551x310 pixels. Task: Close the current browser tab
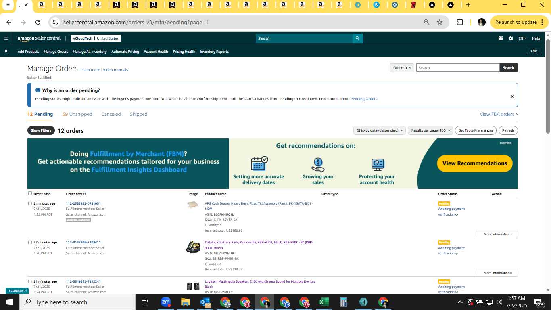pos(26,5)
